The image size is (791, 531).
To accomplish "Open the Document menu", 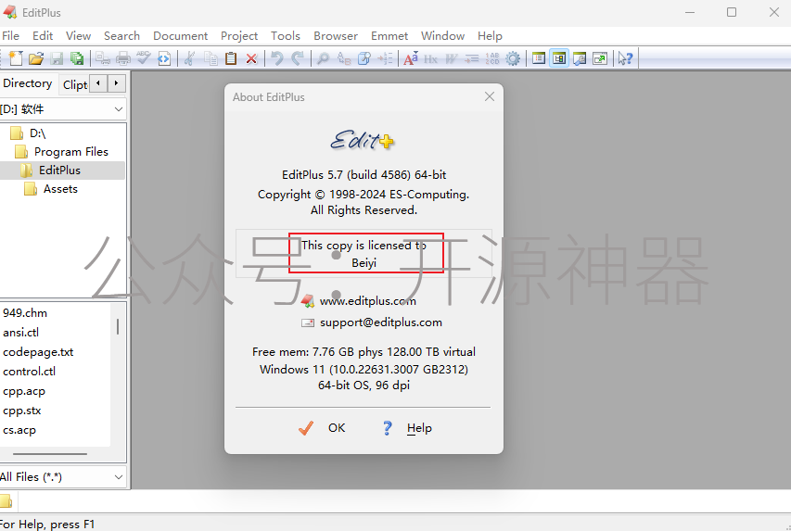I will pyautogui.click(x=180, y=36).
